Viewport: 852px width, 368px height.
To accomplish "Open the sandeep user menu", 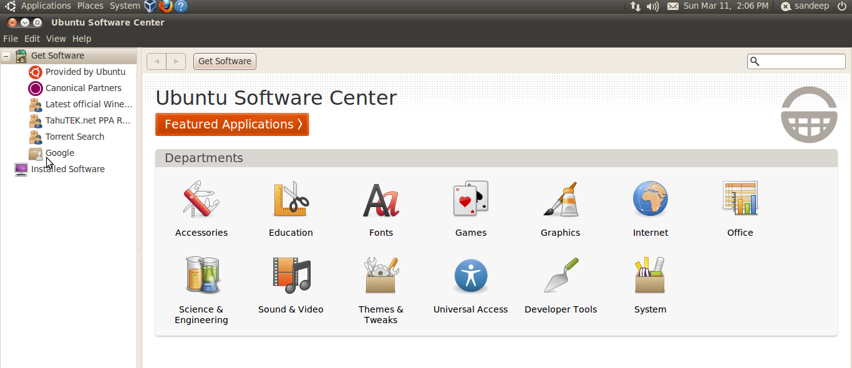I will (x=805, y=6).
